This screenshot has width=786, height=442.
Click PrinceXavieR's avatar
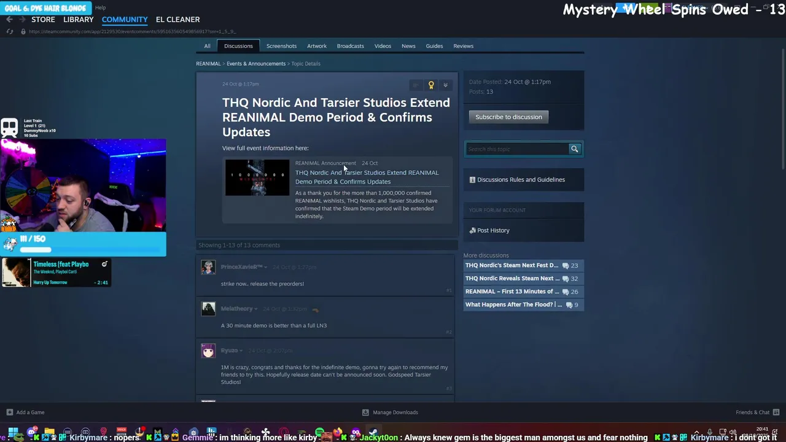[x=208, y=267]
